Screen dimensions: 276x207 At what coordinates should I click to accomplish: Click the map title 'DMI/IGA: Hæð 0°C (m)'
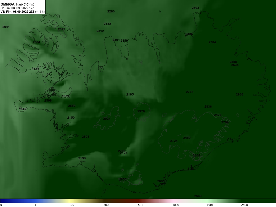17,4
